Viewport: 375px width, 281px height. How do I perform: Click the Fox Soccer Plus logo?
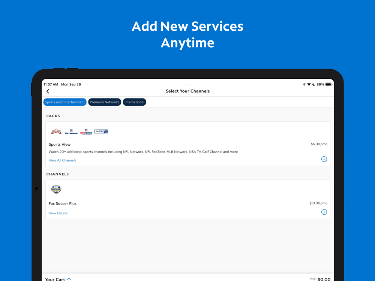(56, 190)
